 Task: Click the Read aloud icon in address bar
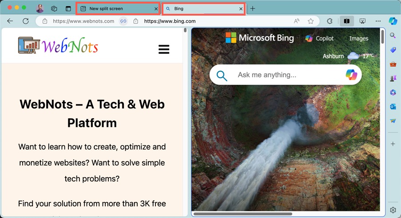[x=297, y=21]
